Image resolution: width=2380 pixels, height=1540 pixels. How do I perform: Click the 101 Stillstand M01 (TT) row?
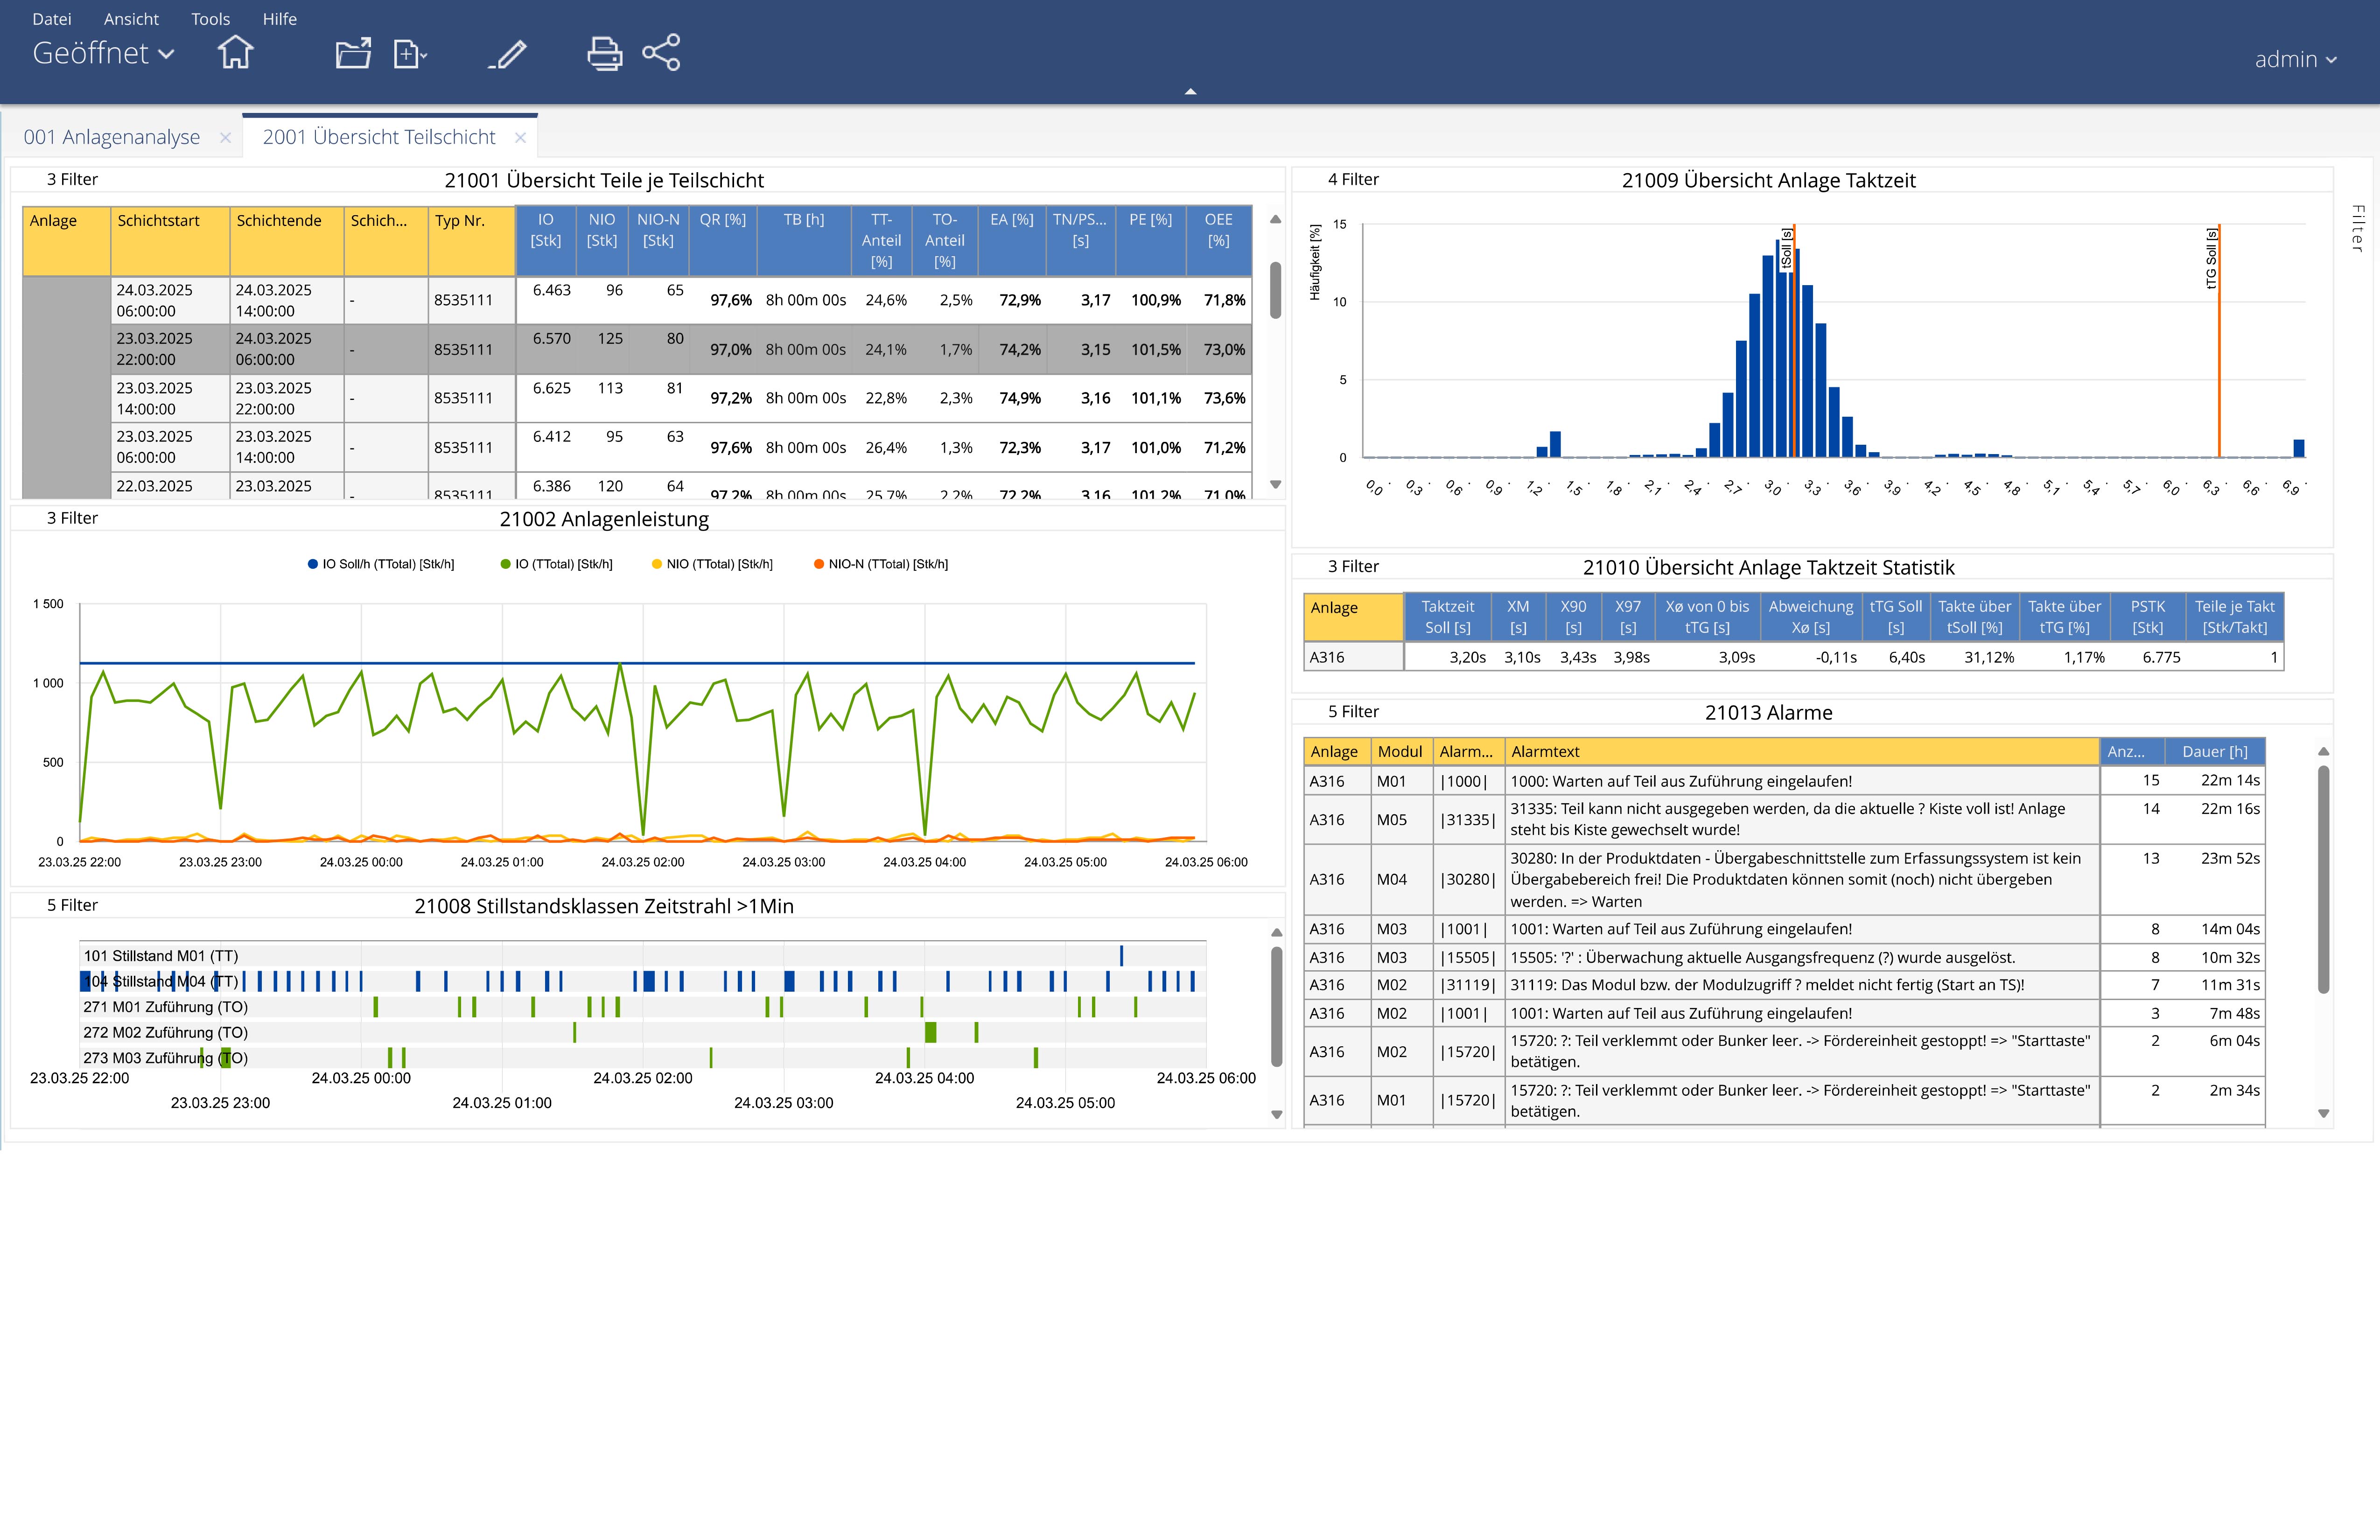pos(643,956)
